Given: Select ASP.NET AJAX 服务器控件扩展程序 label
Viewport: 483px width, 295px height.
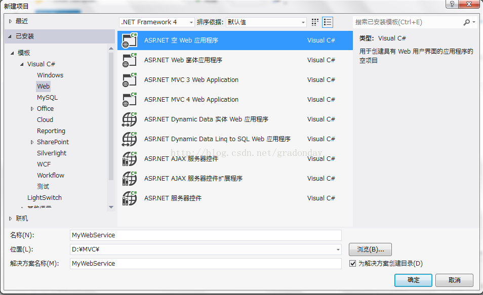Looking at the screenshot, I should [x=193, y=178].
